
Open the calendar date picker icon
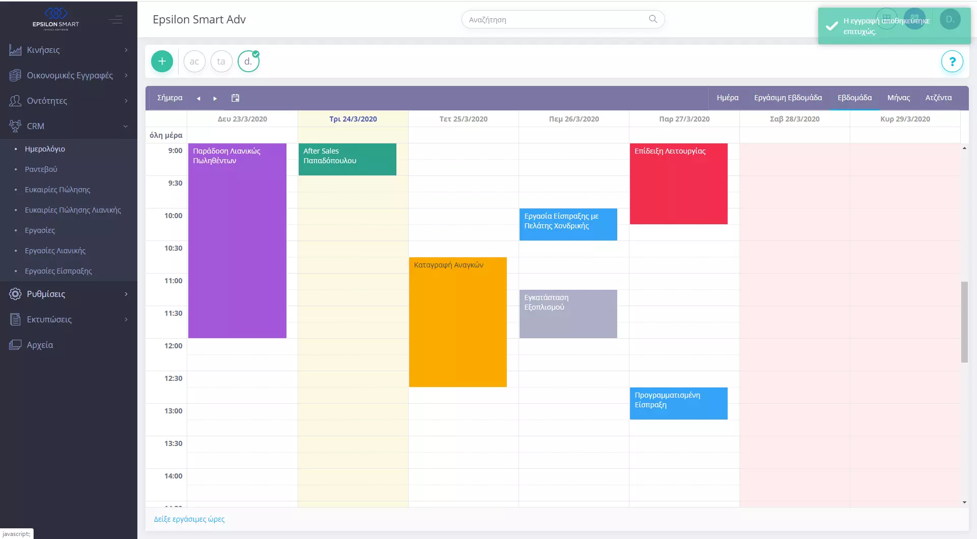(x=235, y=98)
